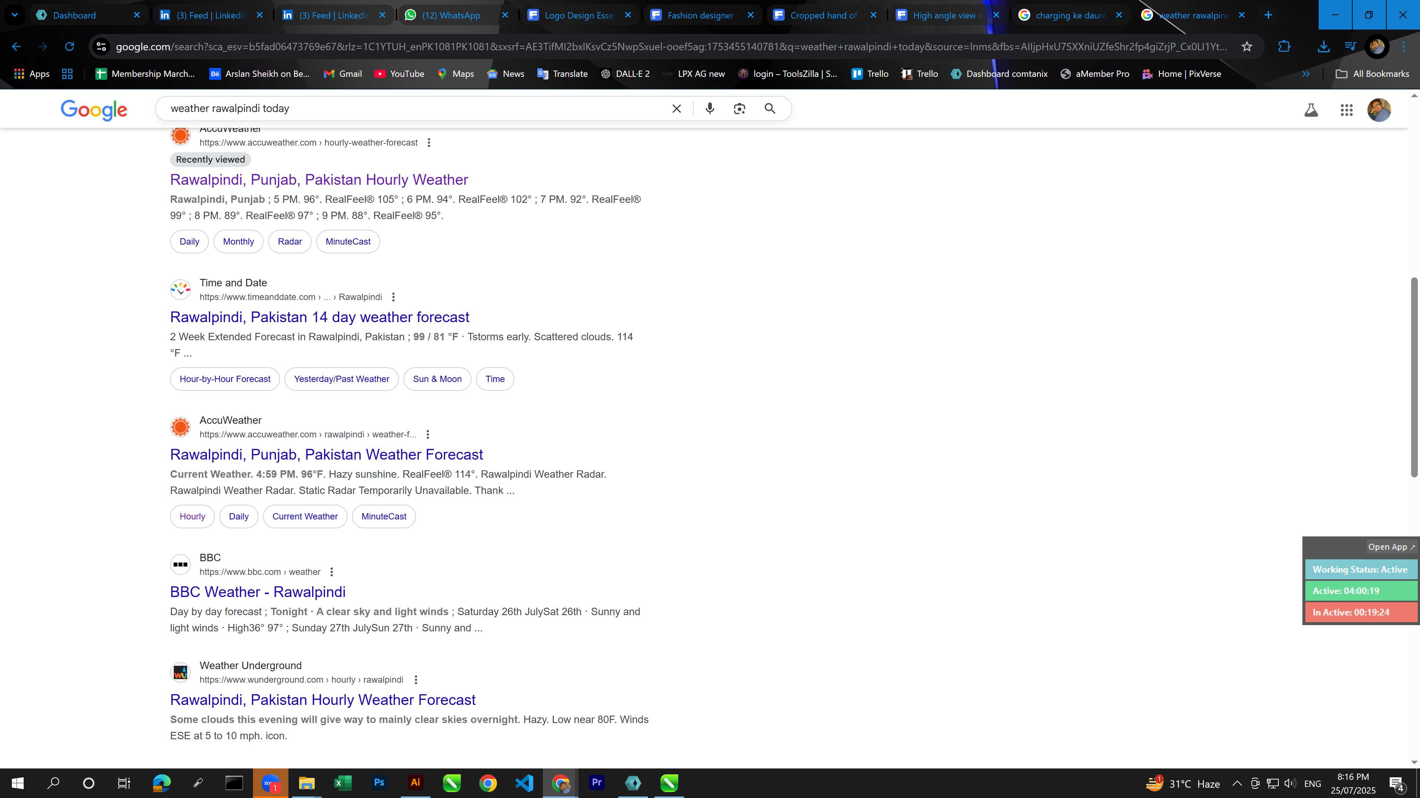The width and height of the screenshot is (1420, 798).
Task: Bookmark this page with the star icon
Action: click(1247, 47)
